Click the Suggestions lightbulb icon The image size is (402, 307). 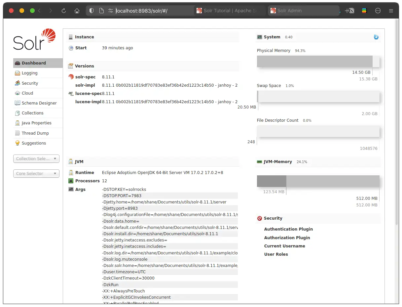18,143
